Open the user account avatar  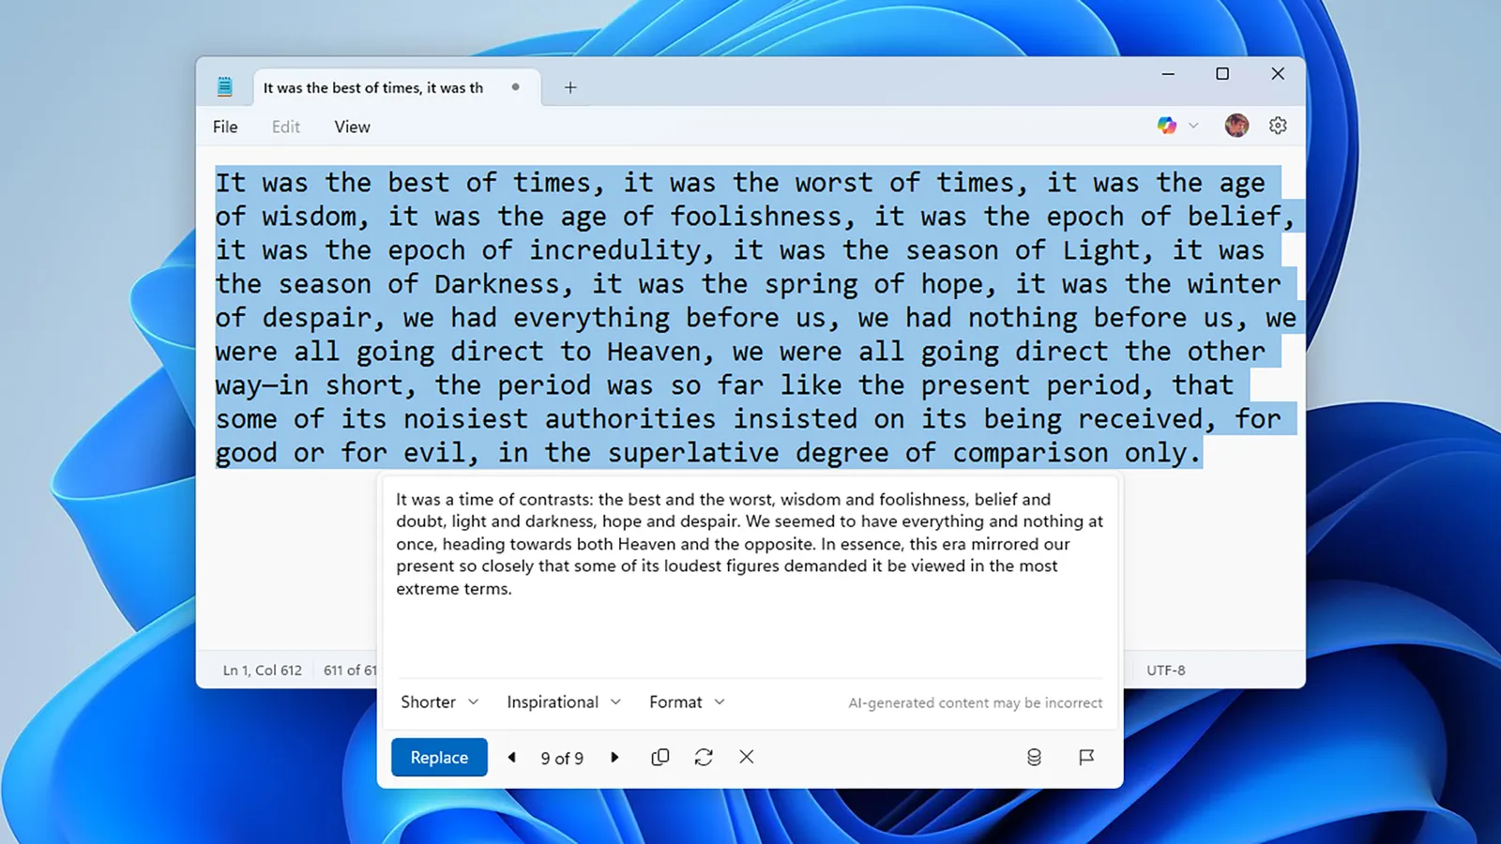(x=1236, y=126)
